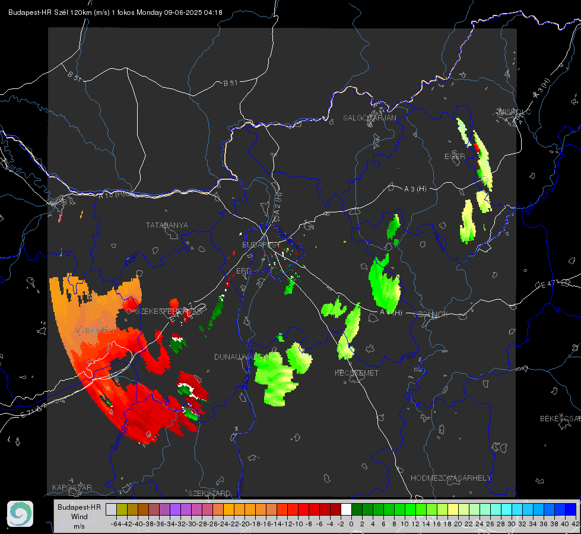Click the HÓDMEZŐVÁSÁRHELY city label

[x=450, y=478]
